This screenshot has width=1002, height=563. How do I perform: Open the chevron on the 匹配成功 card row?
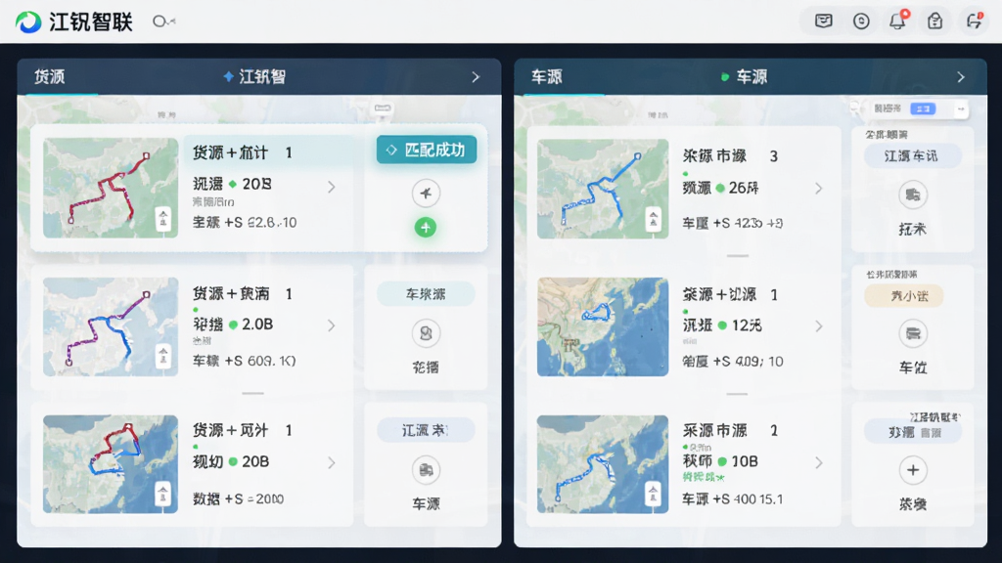pyautogui.click(x=332, y=187)
